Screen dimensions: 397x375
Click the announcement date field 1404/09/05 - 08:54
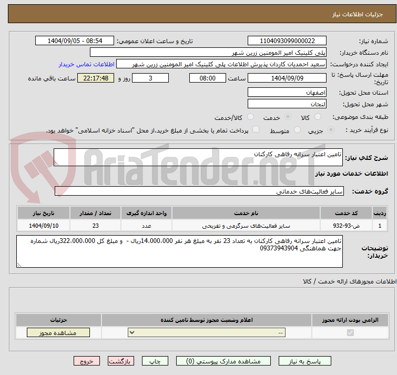[75, 40]
